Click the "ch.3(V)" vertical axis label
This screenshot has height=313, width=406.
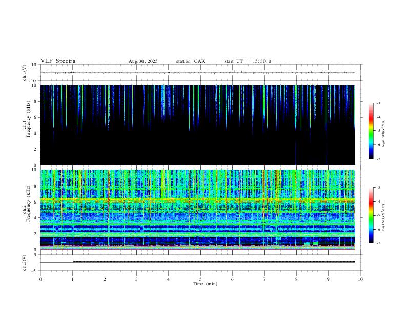tap(25, 262)
